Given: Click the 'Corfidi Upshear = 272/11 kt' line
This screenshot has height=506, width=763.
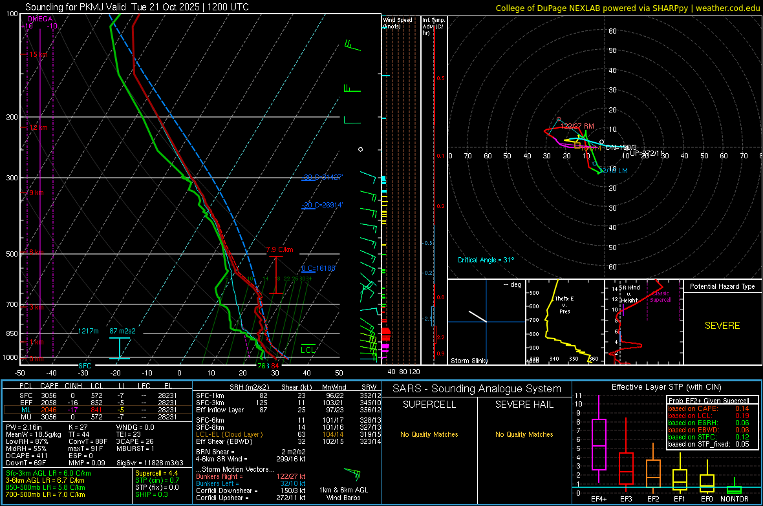Looking at the screenshot, I should pyautogui.click(x=251, y=498).
